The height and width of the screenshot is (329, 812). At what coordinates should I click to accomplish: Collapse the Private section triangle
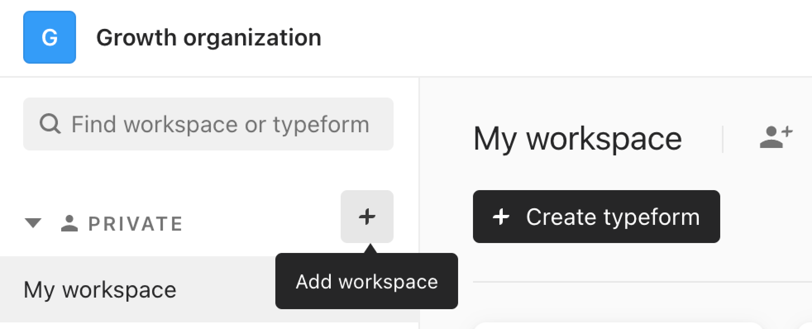pos(33,223)
